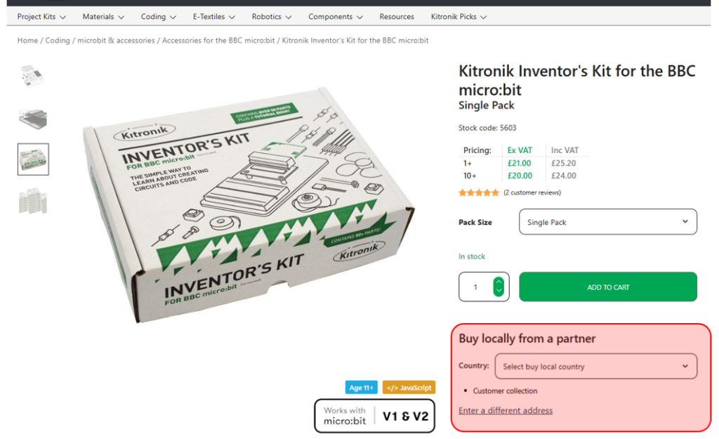This screenshot has width=719, height=439.
Task: Open the customer reviews link
Action: tap(532, 192)
